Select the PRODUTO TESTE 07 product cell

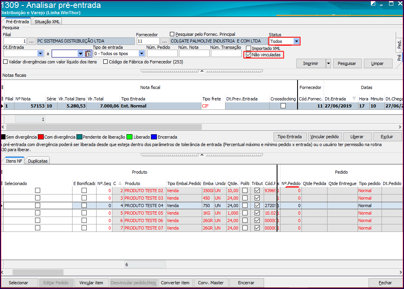click(145, 228)
